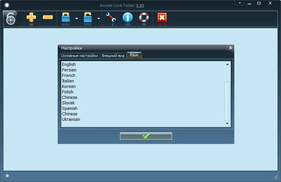Click the language list scroll down arrow
281x182 pixels.
(227, 124)
